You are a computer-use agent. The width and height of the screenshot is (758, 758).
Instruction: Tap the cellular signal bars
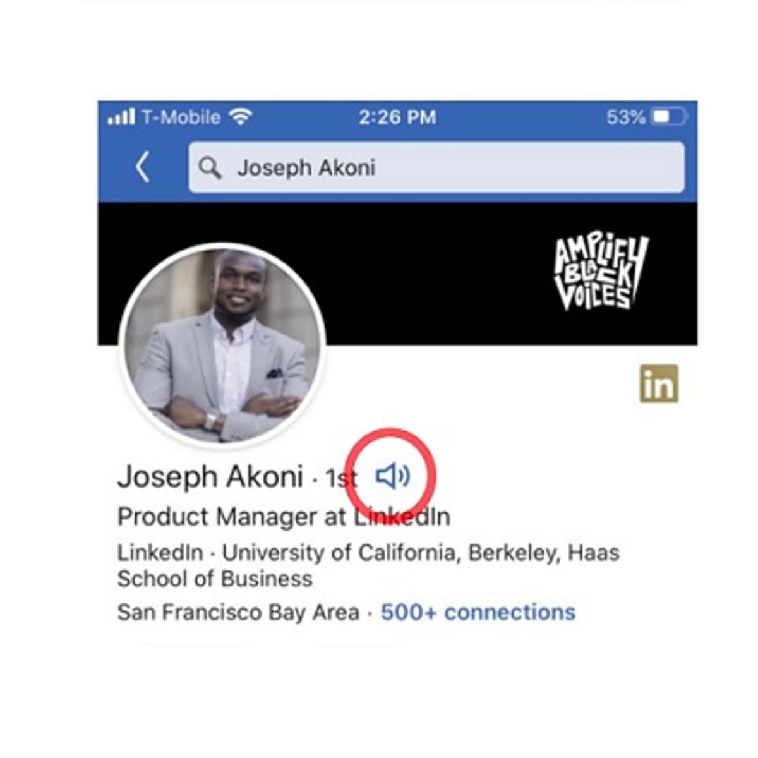(121, 117)
